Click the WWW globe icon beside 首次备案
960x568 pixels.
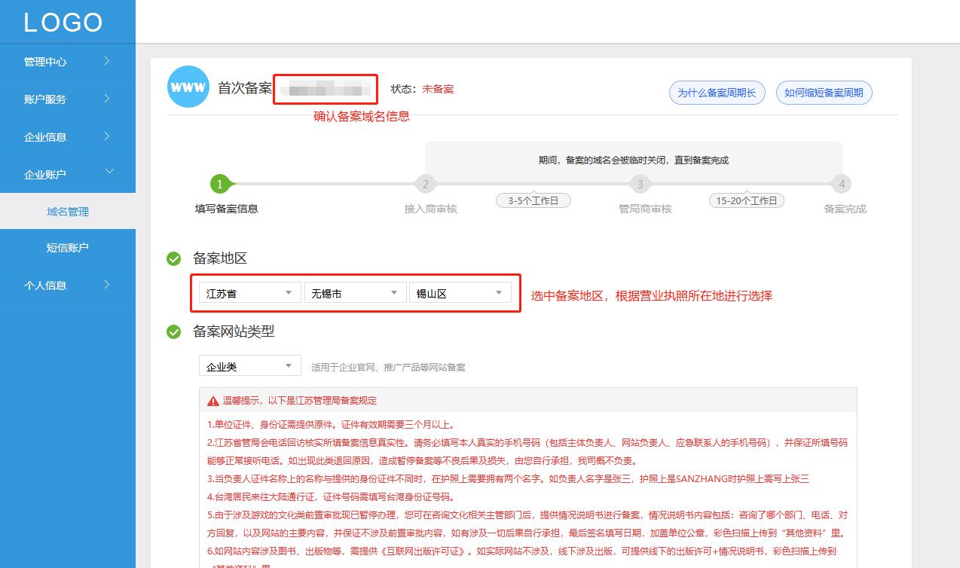click(x=188, y=87)
